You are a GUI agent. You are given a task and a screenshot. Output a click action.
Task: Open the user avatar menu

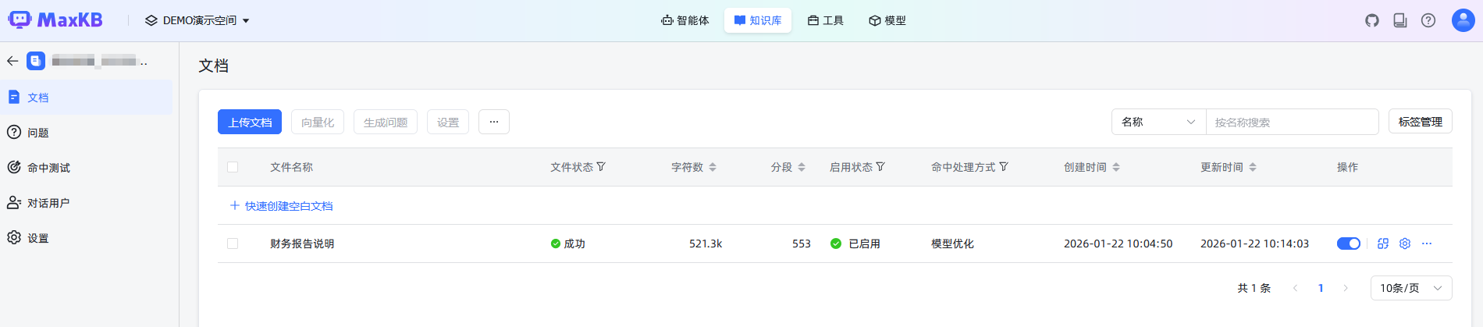1463,20
